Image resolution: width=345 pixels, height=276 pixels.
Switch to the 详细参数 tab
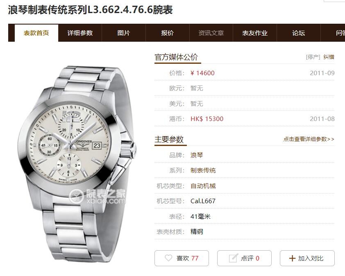pos(80,33)
